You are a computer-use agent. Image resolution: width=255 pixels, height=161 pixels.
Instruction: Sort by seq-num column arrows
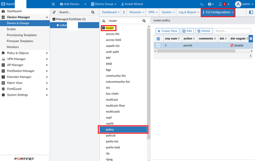179,38
